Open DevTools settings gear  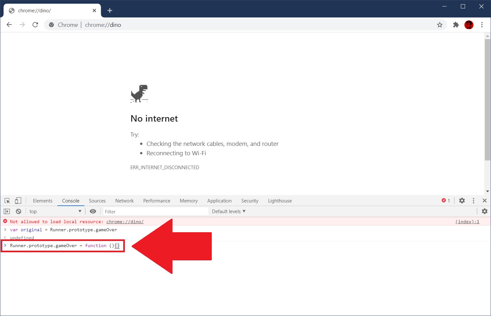462,201
